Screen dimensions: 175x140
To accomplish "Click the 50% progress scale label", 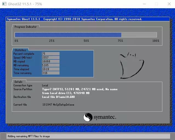I will 86,41.
